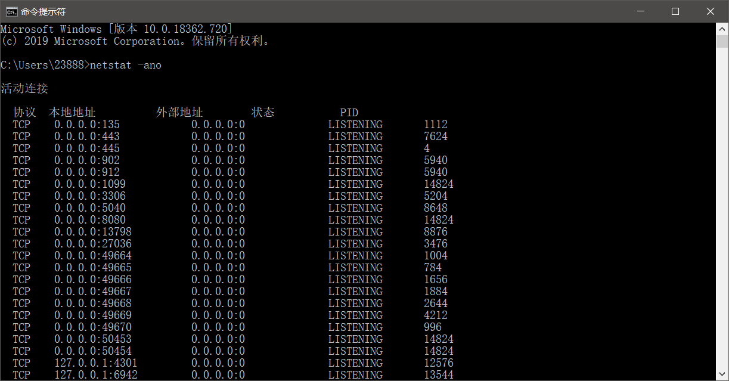Click the C:\Users\23888 prompt path
The height and width of the screenshot is (381, 729).
[x=42, y=64]
